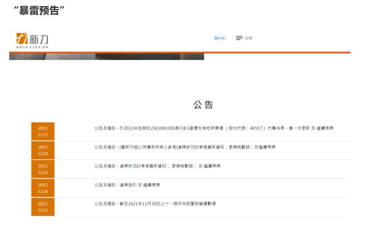This screenshot has width=367, height=227.
Task: Select the orange 2021 12.20 date box
Action: tap(43, 151)
